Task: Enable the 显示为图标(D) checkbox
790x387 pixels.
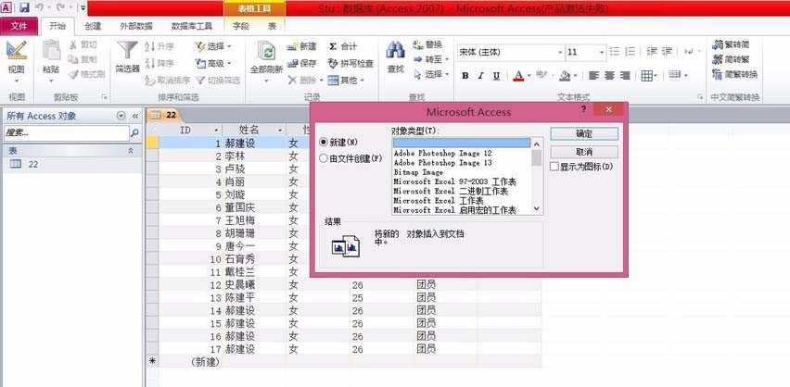Action: tap(554, 167)
